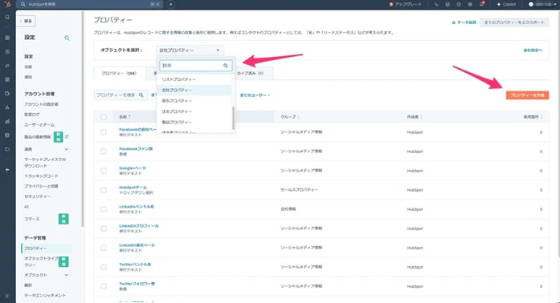Click the アップグレード link in top bar
This screenshot has height=303, width=560.
click(x=406, y=4)
